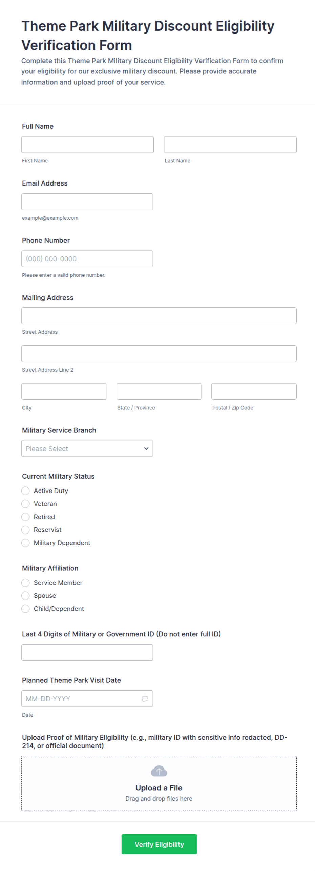Select Military Dependent status
The width and height of the screenshot is (315, 871).
[25, 543]
